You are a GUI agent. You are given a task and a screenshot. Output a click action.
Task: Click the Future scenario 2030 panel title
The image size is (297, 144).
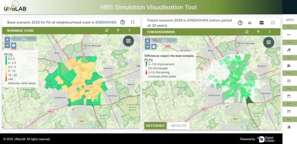189,23
